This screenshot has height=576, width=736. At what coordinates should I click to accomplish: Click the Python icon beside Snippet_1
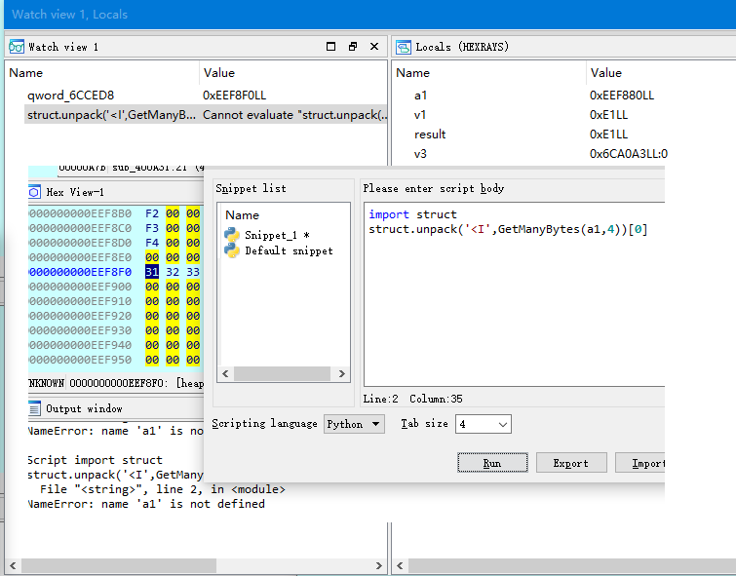(232, 234)
